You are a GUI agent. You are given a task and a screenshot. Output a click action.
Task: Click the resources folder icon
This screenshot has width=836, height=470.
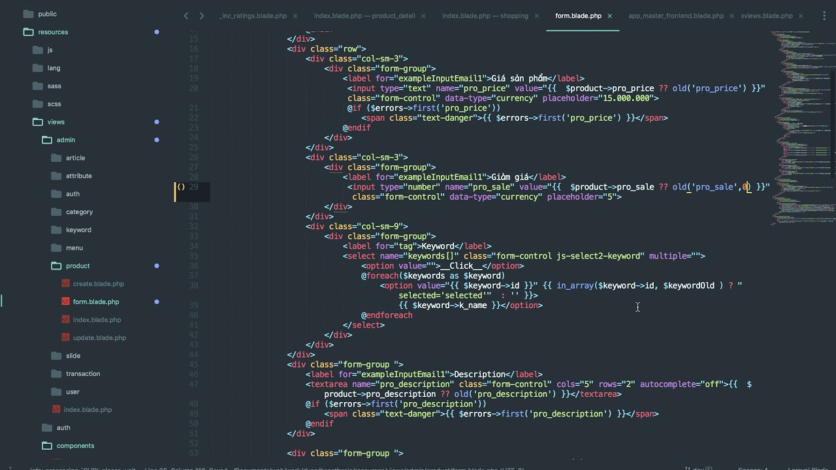pos(28,31)
